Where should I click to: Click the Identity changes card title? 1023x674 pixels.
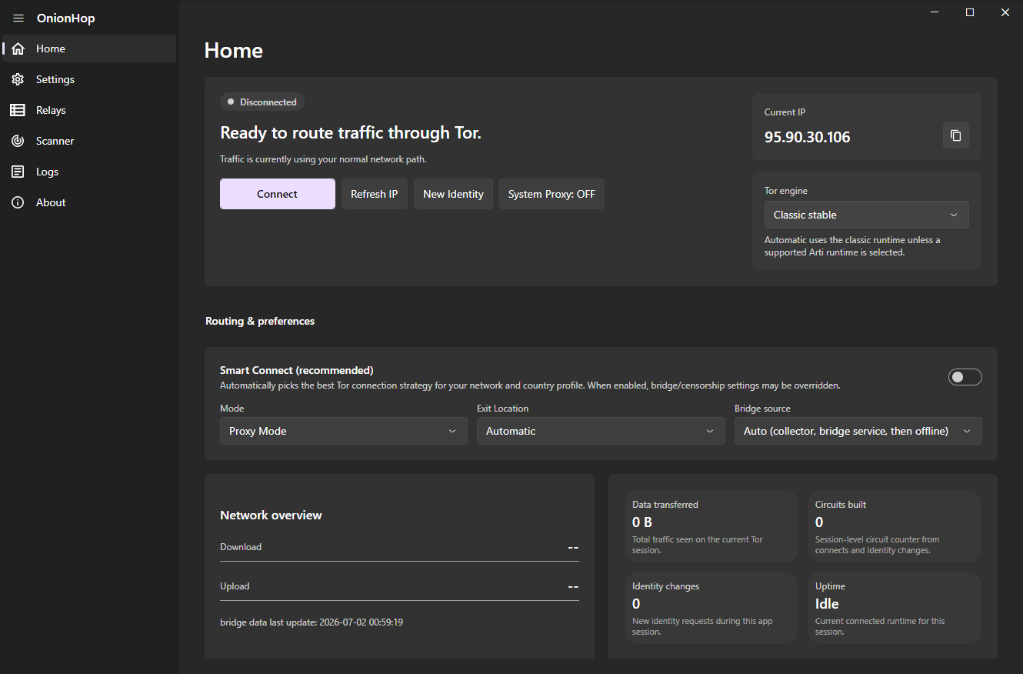point(666,586)
